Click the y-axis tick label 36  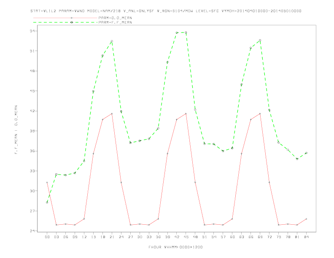pos(32,151)
